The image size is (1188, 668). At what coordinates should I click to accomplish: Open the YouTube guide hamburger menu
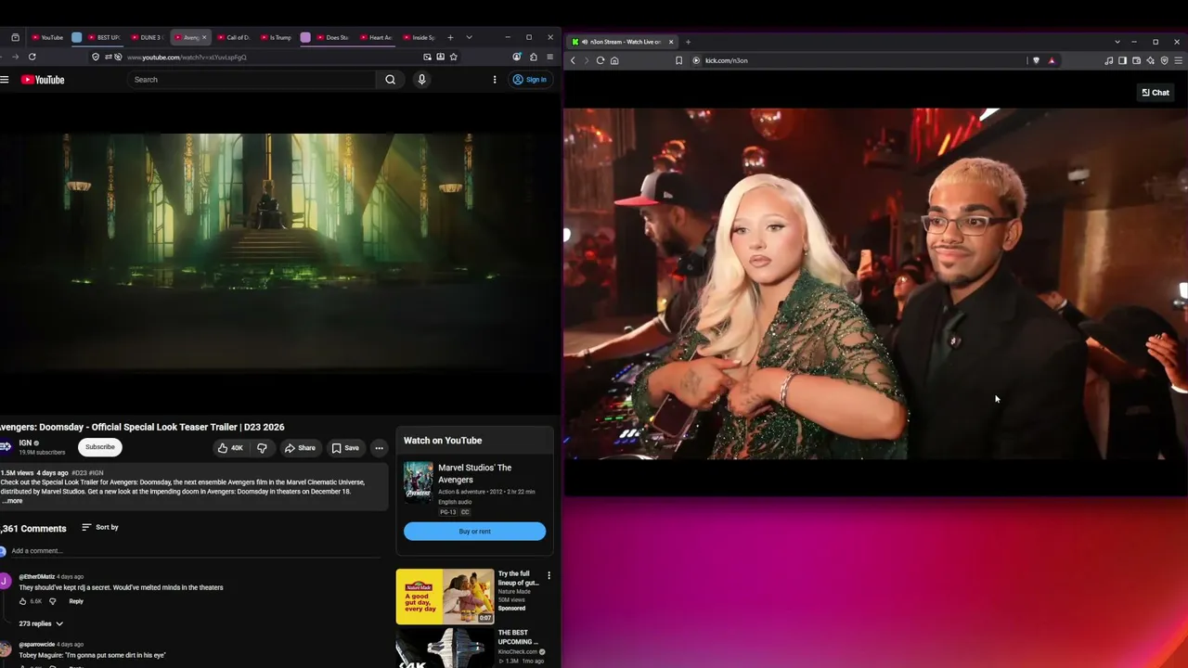(x=5, y=80)
